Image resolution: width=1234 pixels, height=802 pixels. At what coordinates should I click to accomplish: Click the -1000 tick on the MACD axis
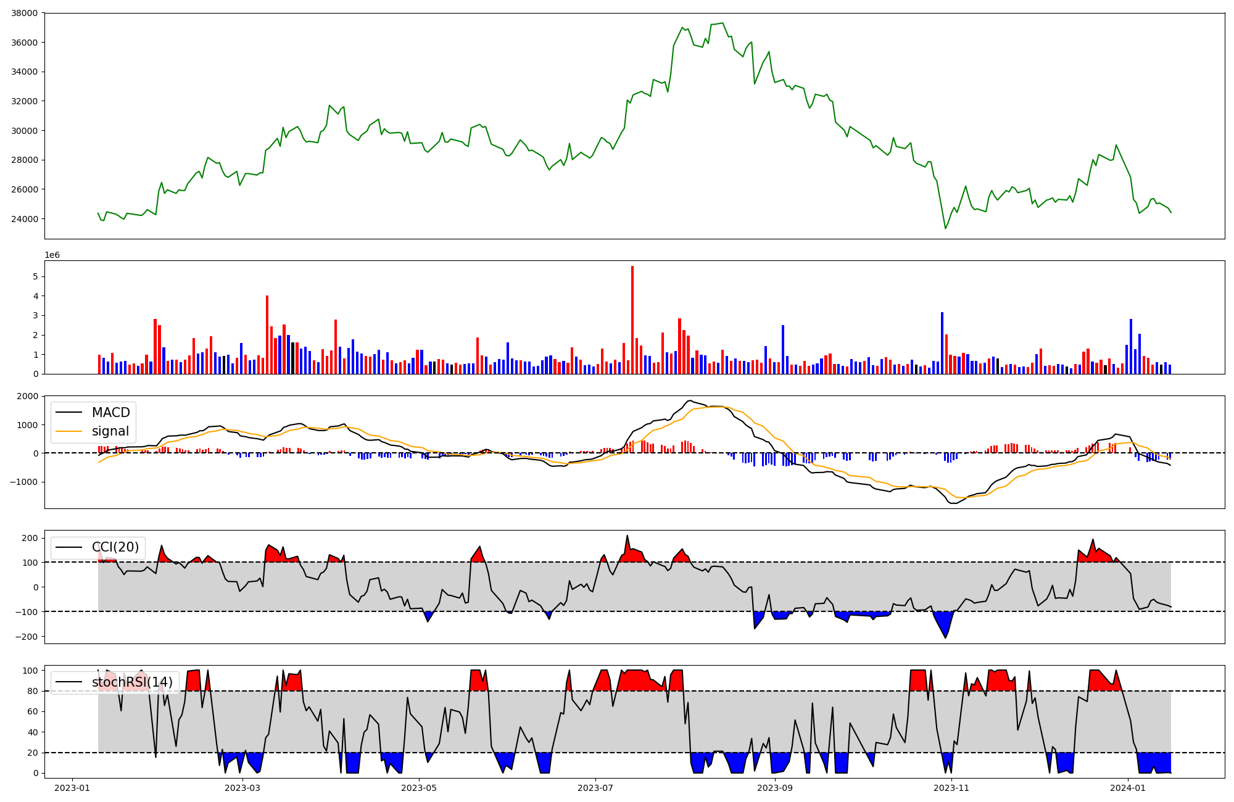point(23,482)
